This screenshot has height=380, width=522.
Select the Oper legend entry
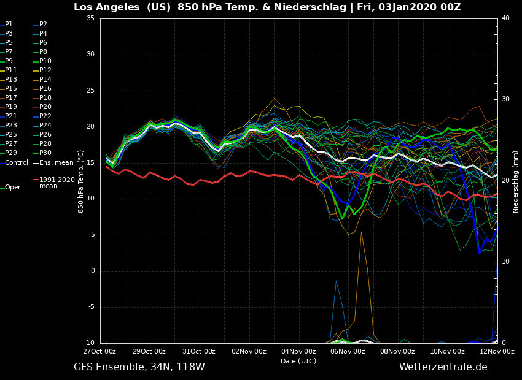pos(12,188)
